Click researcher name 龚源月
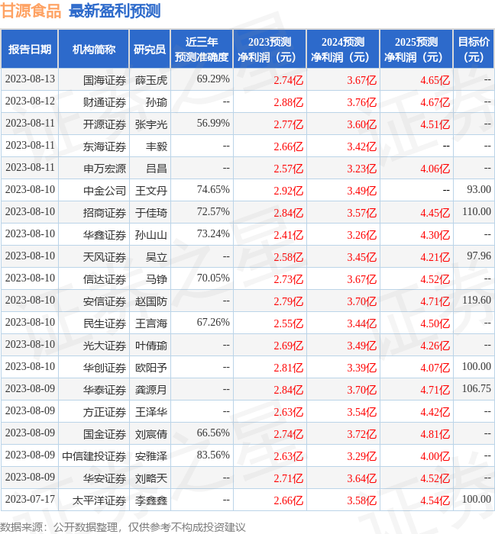This screenshot has height=534, width=495. point(151,391)
